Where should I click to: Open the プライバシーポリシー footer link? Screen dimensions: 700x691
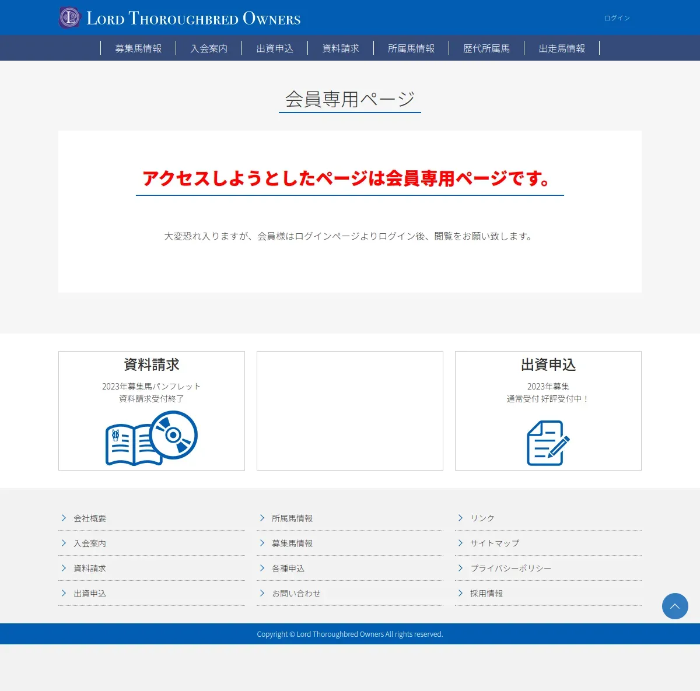[510, 568]
